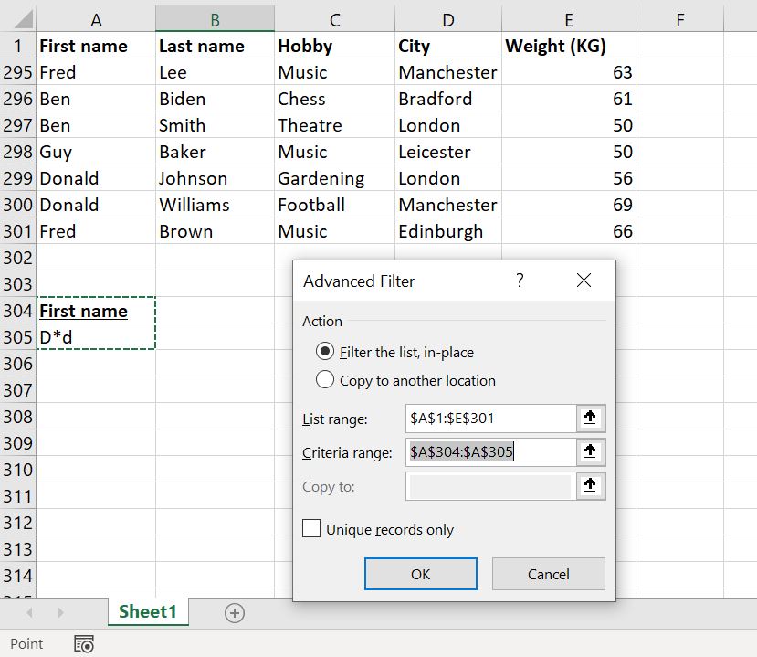The height and width of the screenshot is (657, 757).
Task: Close the Advanced Filter dialog
Action: (x=584, y=281)
